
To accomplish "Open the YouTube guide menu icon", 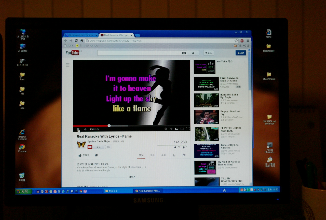I will coord(68,65).
